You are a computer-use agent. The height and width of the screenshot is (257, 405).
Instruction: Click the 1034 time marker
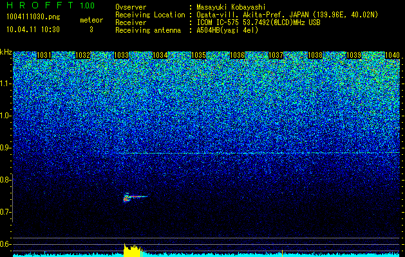tap(160, 55)
